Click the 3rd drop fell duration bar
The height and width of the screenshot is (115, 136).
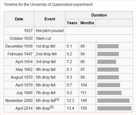tap(107, 62)
